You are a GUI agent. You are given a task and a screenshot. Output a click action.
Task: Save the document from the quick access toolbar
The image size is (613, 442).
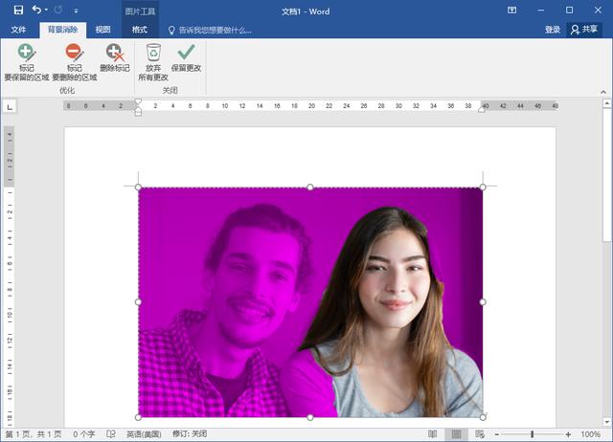click(x=18, y=10)
